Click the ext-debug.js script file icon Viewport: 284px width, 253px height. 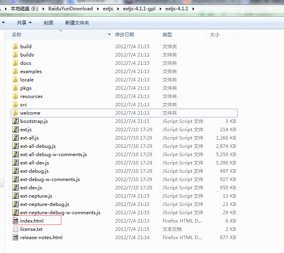coord(15,171)
